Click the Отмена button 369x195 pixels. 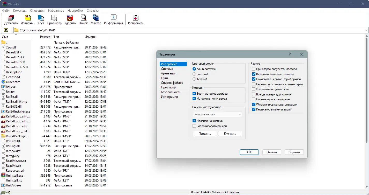point(272,152)
